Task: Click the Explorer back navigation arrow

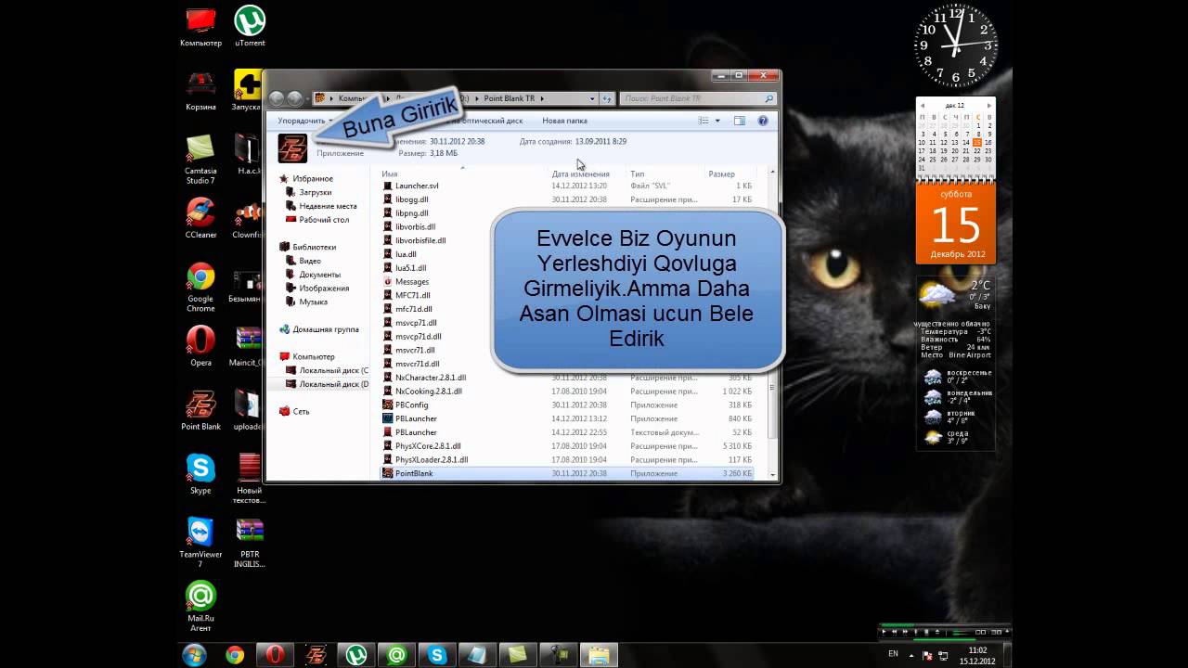Action: tap(277, 98)
